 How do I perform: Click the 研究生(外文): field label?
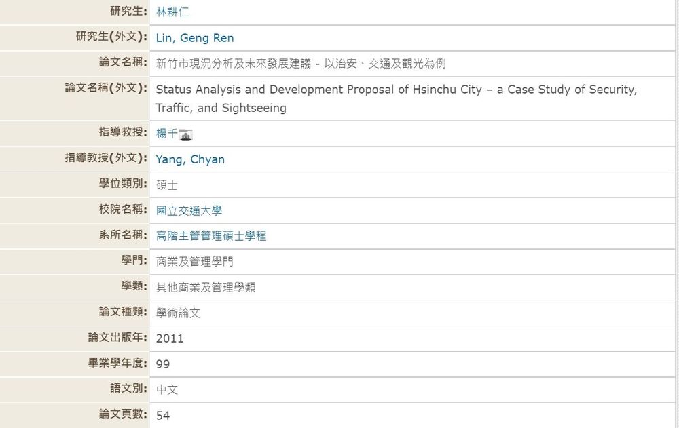112,37
